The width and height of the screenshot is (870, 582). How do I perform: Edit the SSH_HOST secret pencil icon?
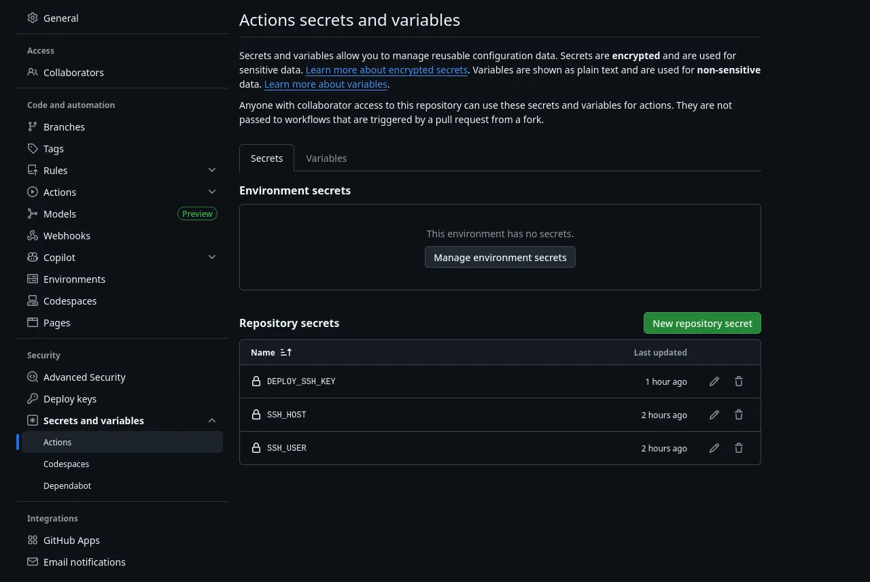(x=714, y=415)
